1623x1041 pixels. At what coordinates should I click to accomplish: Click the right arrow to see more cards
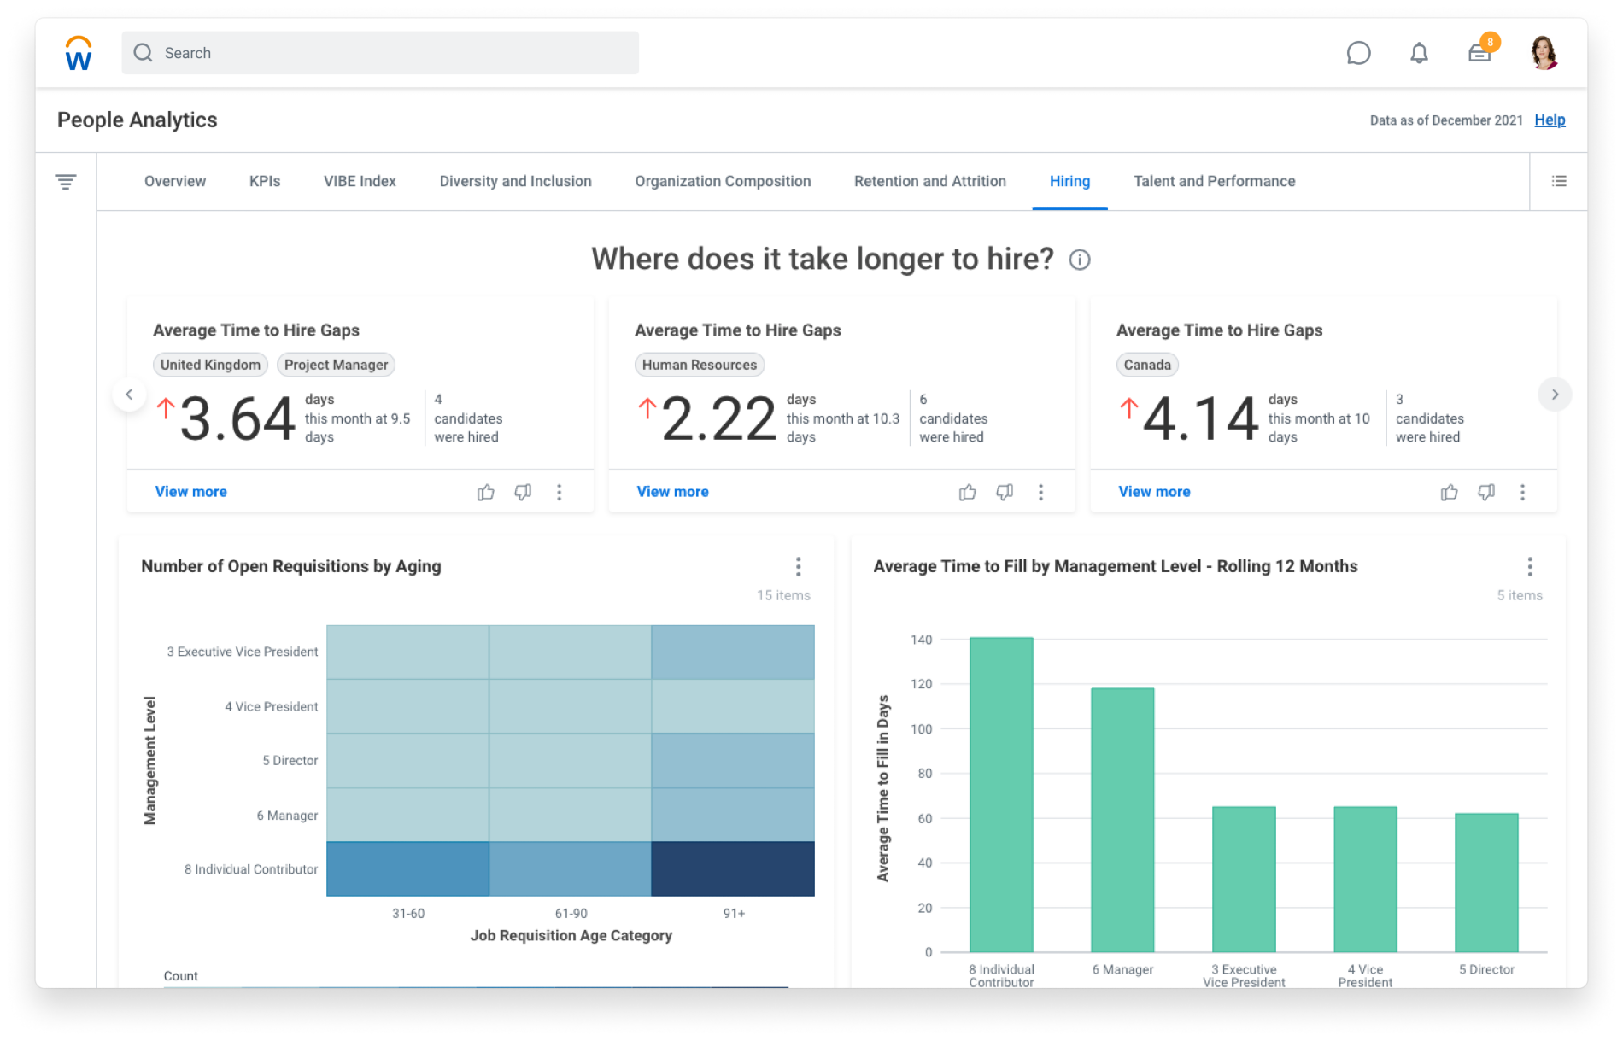pyautogui.click(x=1556, y=395)
